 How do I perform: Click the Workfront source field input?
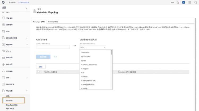pos(53,47)
